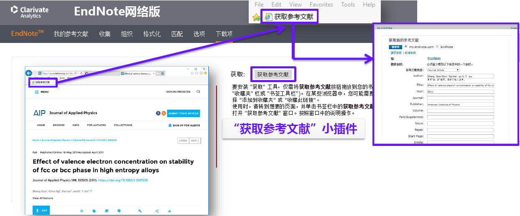Open 选项 tab
The width and height of the screenshot is (520, 216).
coord(199,34)
